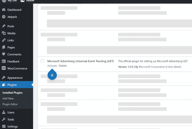Open the Jetpack menu item
Image resolution: width=192 pixels, height=129 pixels.
(x=17, y=17)
